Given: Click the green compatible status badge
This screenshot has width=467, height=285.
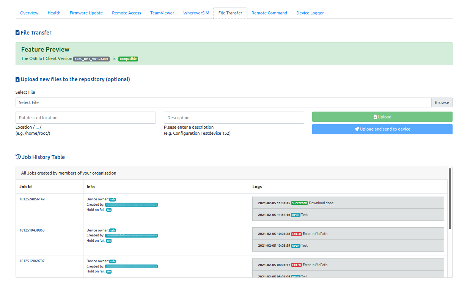Looking at the screenshot, I should pos(128,59).
